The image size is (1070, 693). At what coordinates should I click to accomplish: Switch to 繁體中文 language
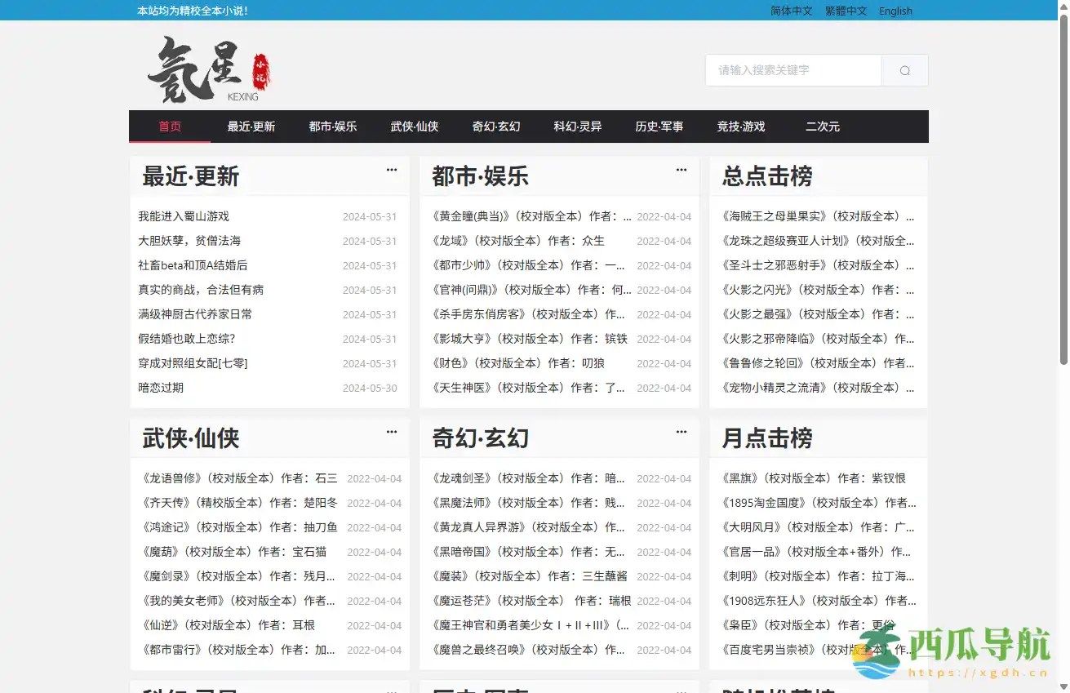coord(846,11)
